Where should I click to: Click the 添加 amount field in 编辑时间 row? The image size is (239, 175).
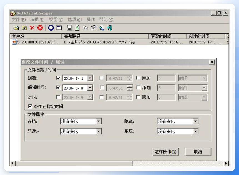[166, 88]
